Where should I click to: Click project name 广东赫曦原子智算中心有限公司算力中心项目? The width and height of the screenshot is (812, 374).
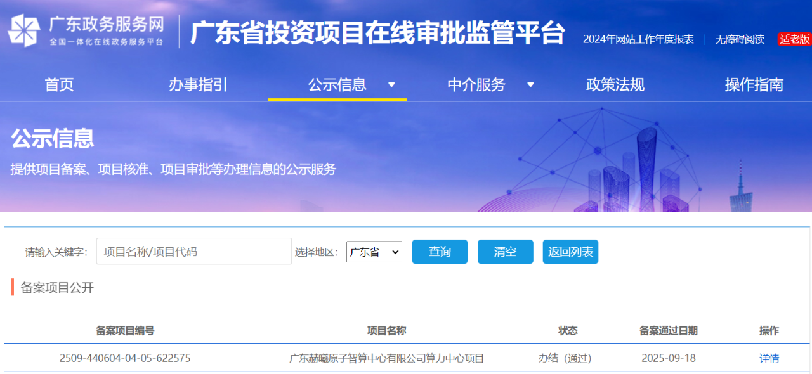[x=386, y=358]
